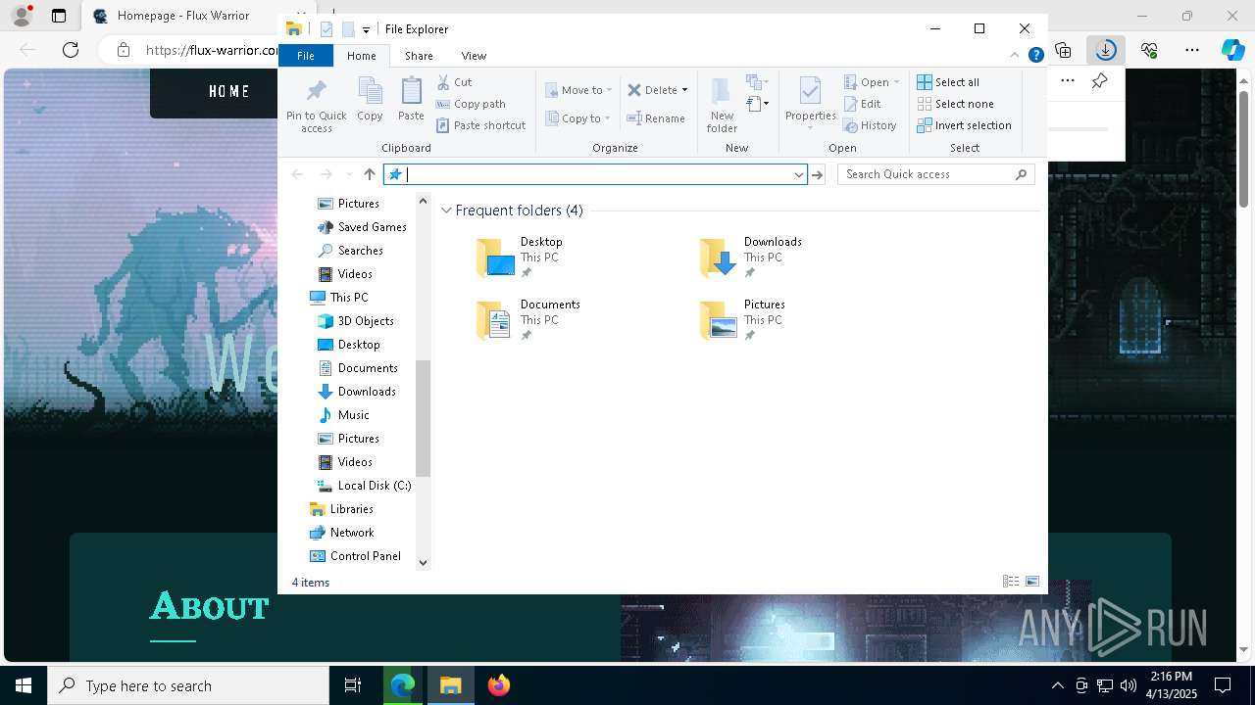Click the Edit ribbon command
The image size is (1255, 705).
863,104
